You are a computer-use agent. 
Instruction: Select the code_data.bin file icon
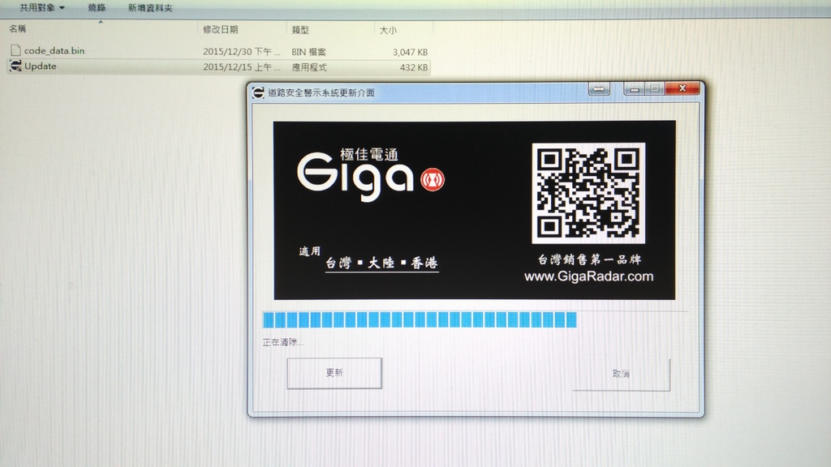pos(15,50)
